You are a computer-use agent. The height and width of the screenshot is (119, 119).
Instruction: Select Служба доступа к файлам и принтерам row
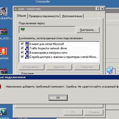(x=64, y=57)
